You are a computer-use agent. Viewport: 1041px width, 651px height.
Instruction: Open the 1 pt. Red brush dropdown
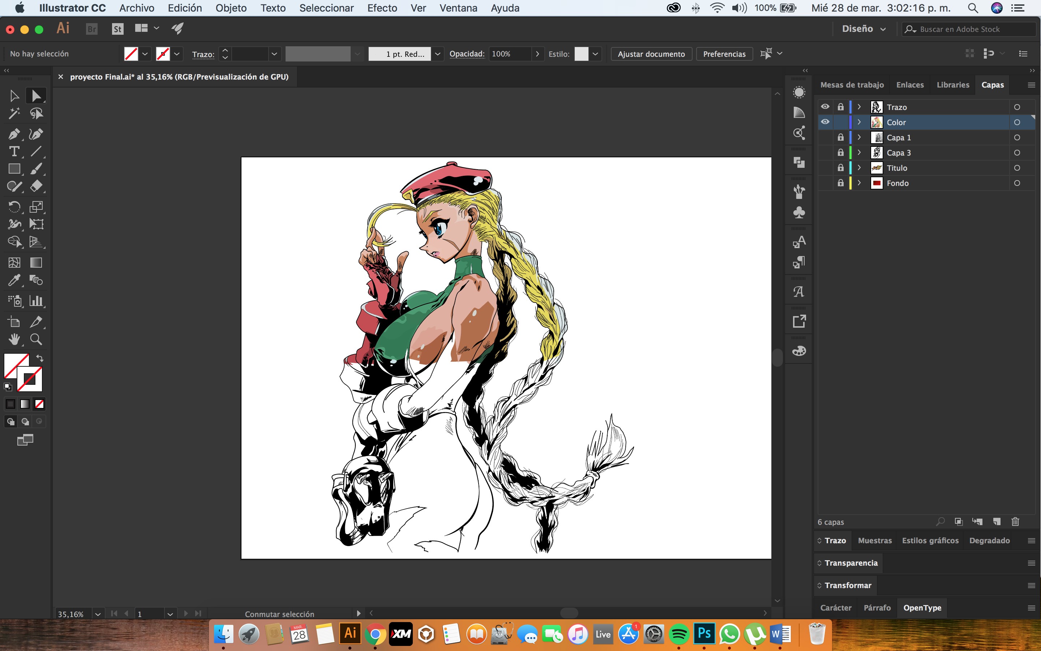coord(437,54)
